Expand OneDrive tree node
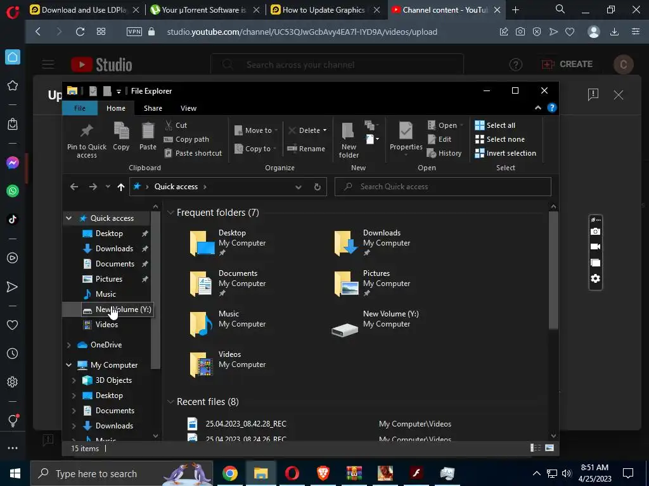The height and width of the screenshot is (486, 649). [x=68, y=345]
